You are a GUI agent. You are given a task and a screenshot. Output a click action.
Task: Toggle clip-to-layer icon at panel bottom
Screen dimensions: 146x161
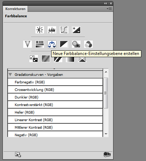click(107, 155)
